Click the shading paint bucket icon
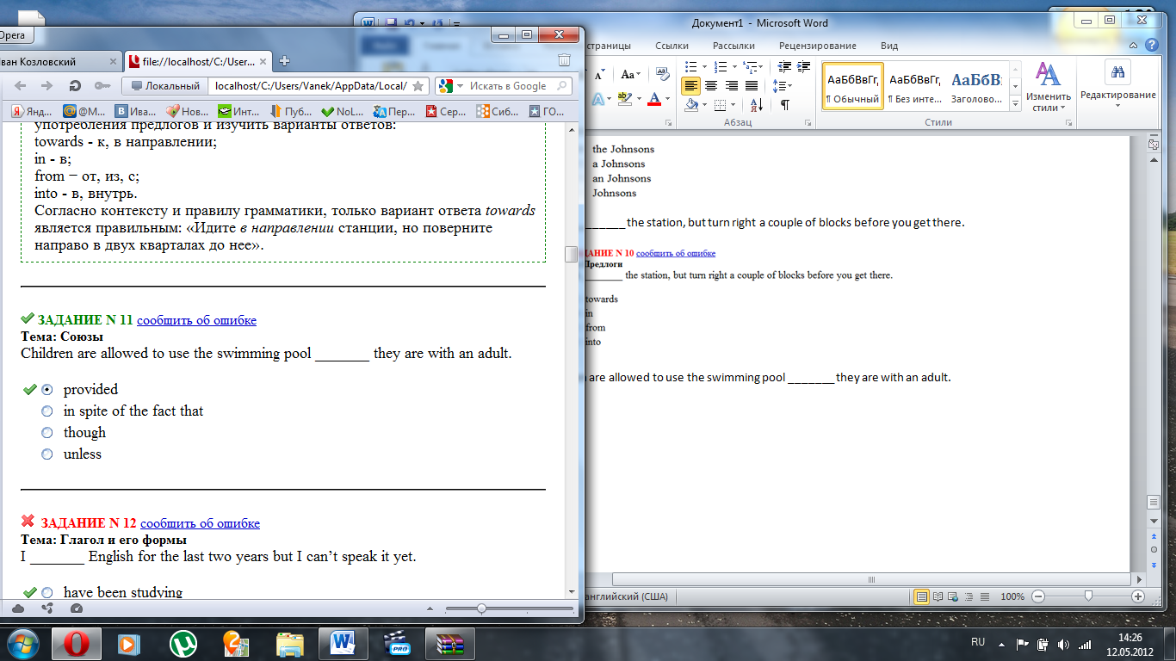The height and width of the screenshot is (661, 1176). coord(690,105)
